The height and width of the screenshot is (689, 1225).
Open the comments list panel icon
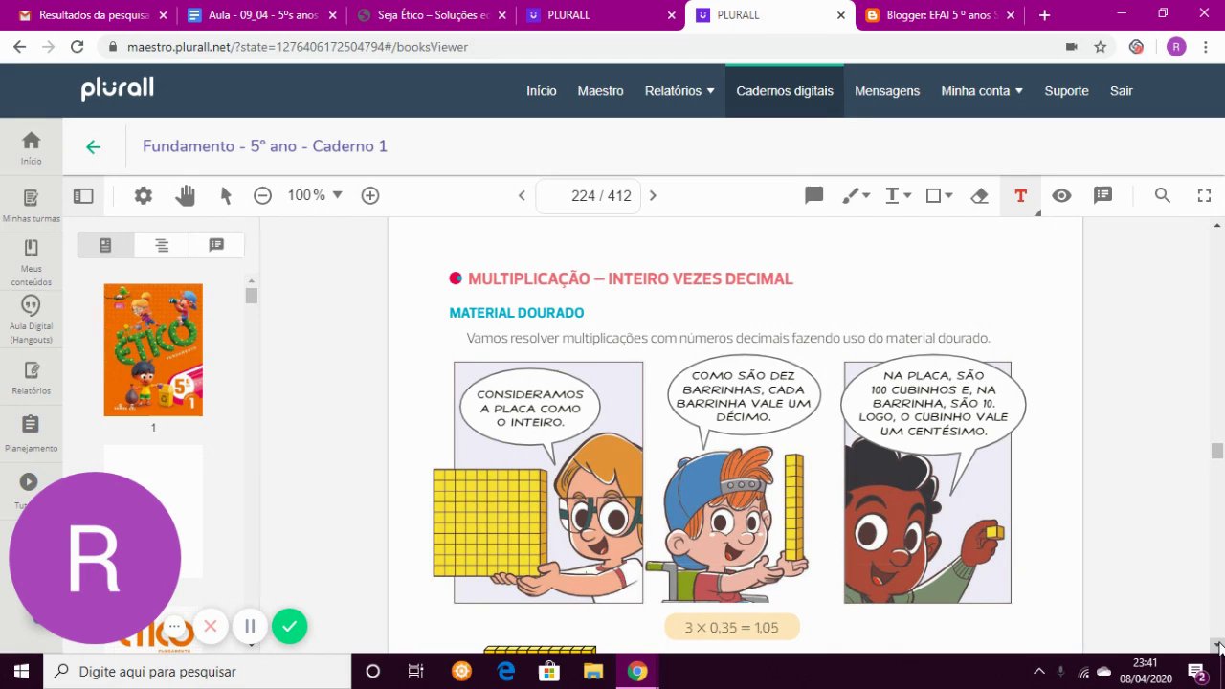pos(1102,195)
